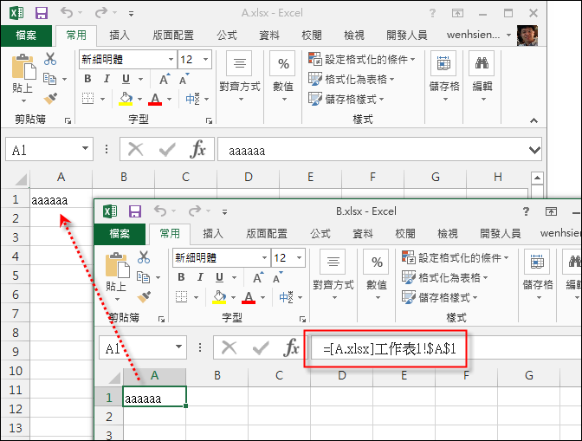Screen dimensions: 582x441
Task: Click Paste clipboard icon in A.xlsx
Action: pos(23,68)
